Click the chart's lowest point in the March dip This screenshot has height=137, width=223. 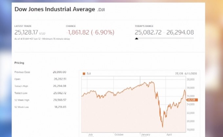point(162,127)
